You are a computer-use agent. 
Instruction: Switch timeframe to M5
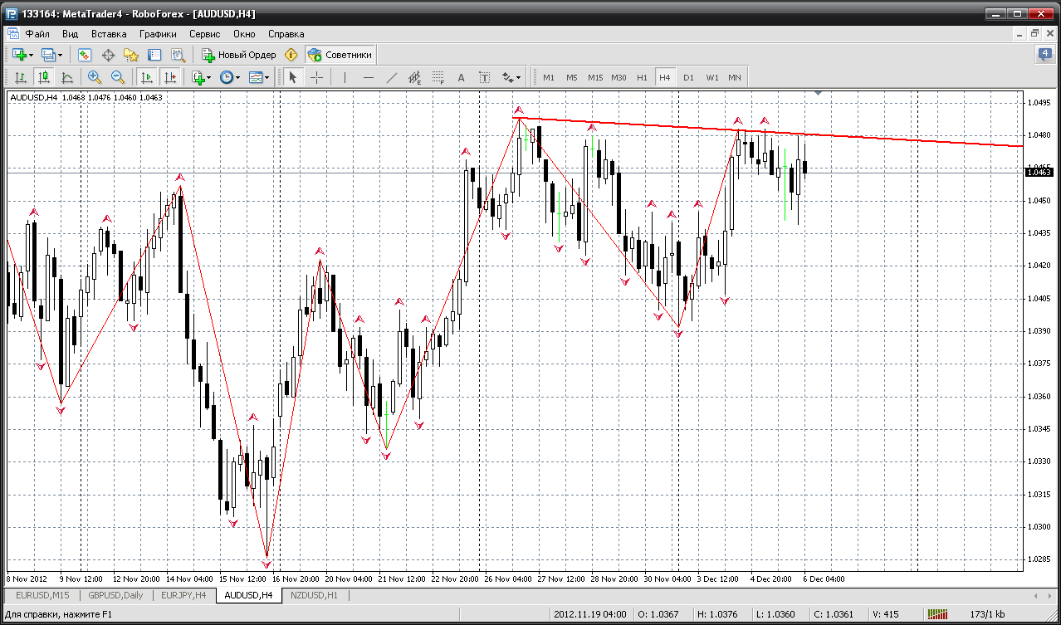coord(572,77)
